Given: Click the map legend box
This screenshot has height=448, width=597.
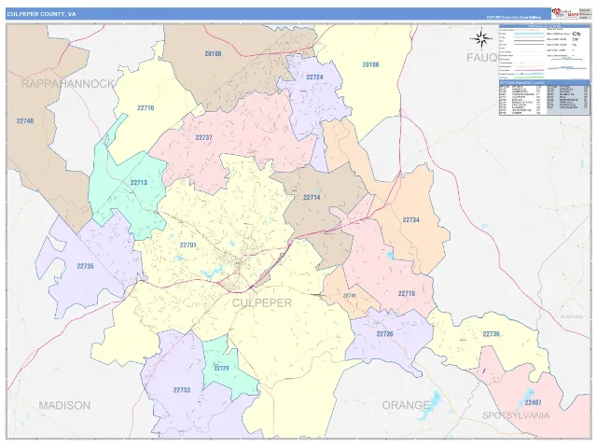Looking at the screenshot, I should [x=545, y=52].
